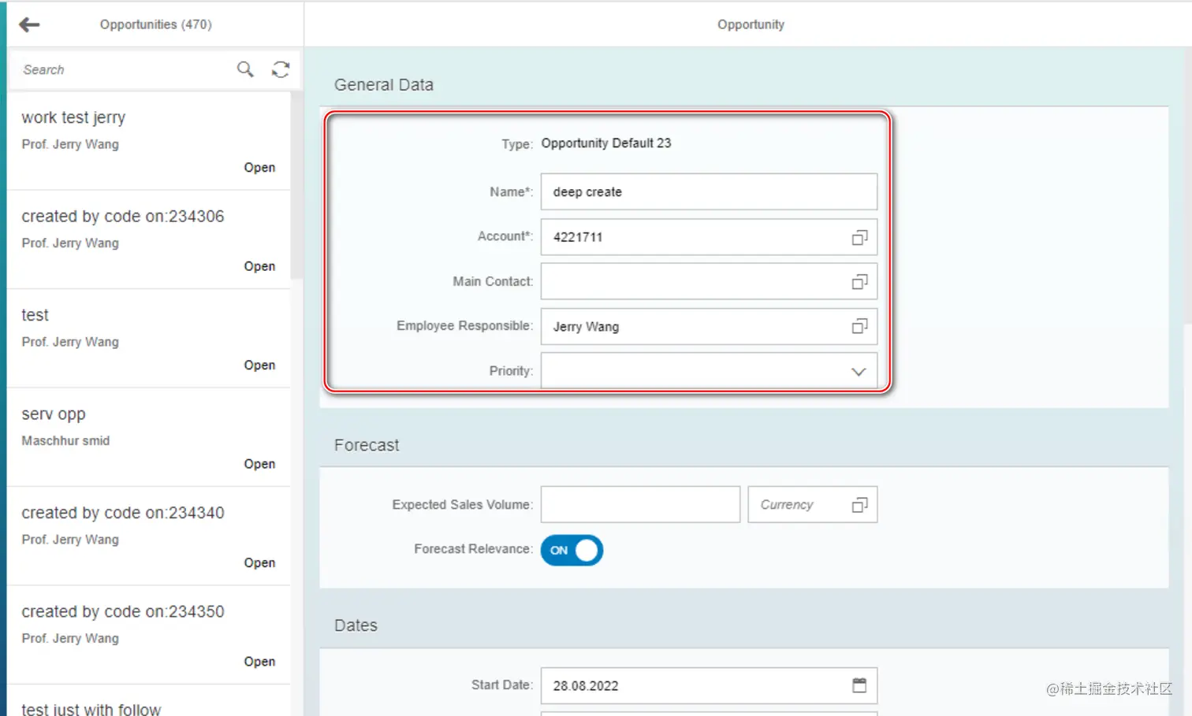Click 'Opportunity Default 23' type value
Image resolution: width=1192 pixels, height=716 pixels.
tap(605, 143)
